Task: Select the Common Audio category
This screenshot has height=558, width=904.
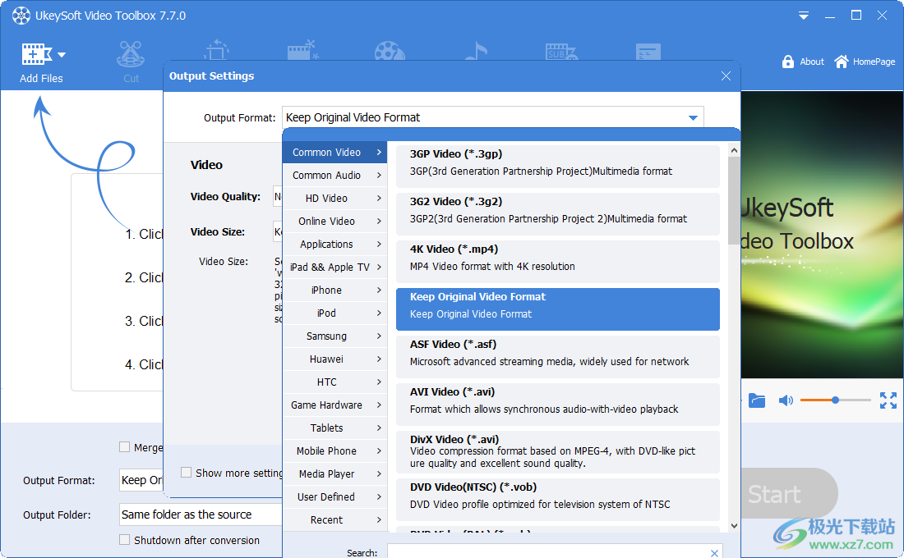Action: (x=335, y=175)
